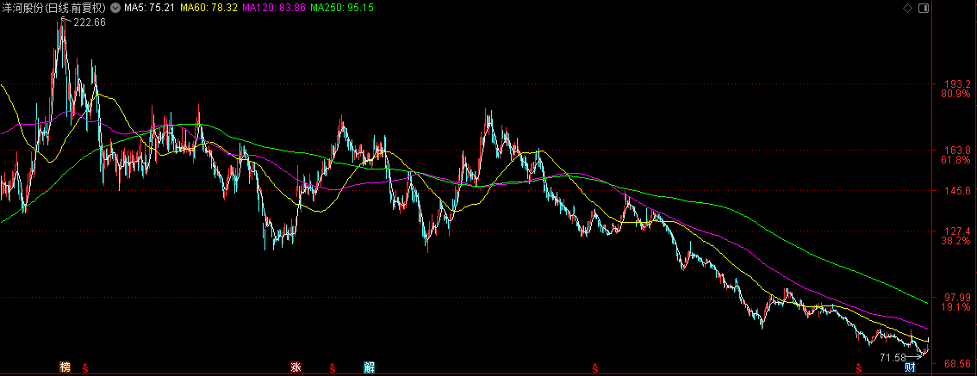The image size is (977, 376).
Task: Click the red $ marker before 解
Action: click(333, 368)
